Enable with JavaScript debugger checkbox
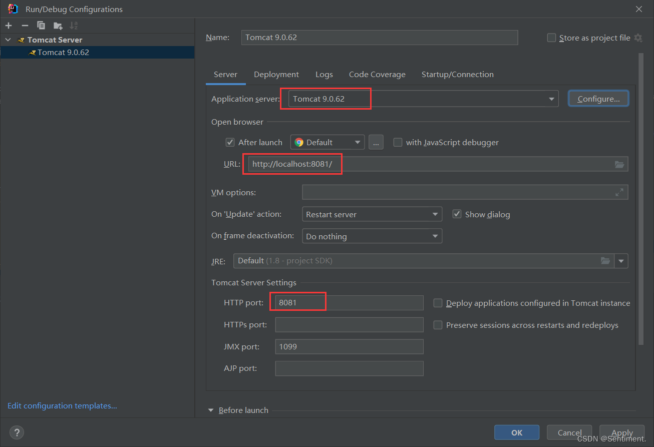The width and height of the screenshot is (654, 447). click(x=398, y=142)
